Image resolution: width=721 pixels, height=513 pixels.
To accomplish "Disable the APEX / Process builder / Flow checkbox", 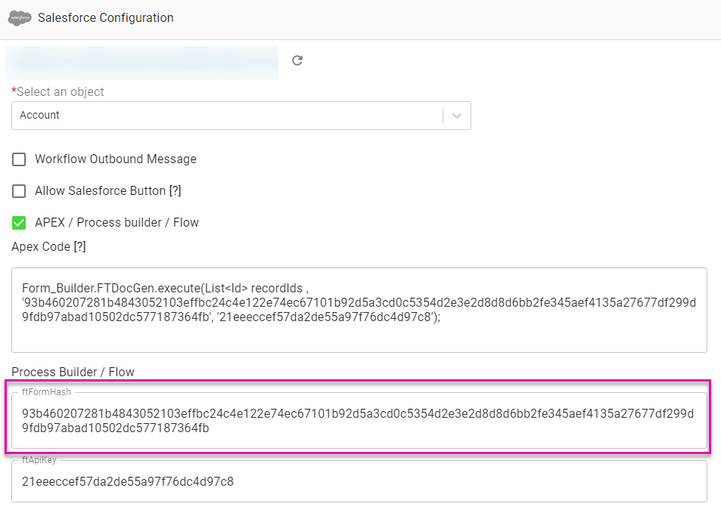I will point(18,222).
